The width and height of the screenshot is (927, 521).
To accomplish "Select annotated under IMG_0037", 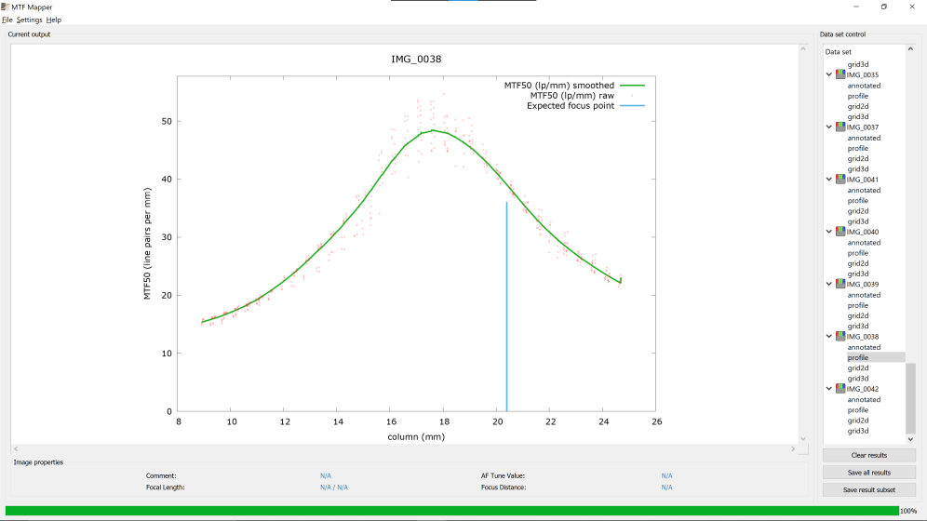I will click(864, 138).
